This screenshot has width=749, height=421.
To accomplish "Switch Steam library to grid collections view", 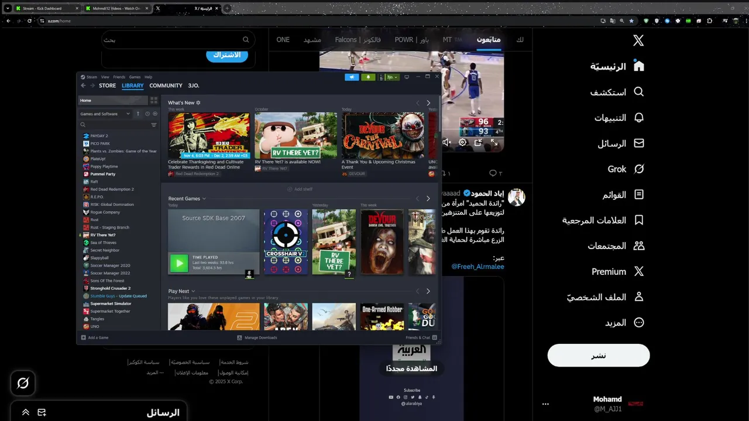I will (x=154, y=101).
